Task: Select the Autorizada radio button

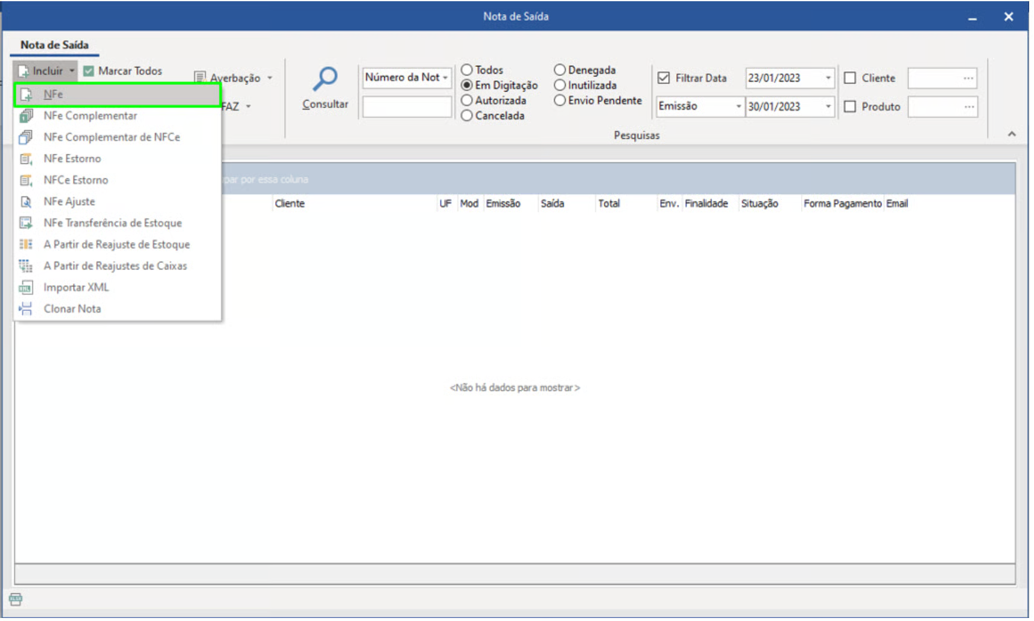Action: pyautogui.click(x=466, y=101)
